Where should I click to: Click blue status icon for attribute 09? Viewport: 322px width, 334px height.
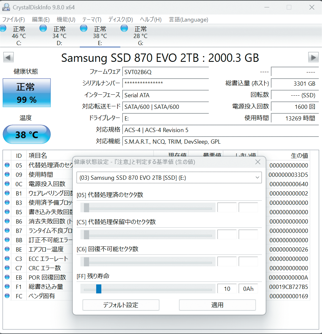[7, 174]
